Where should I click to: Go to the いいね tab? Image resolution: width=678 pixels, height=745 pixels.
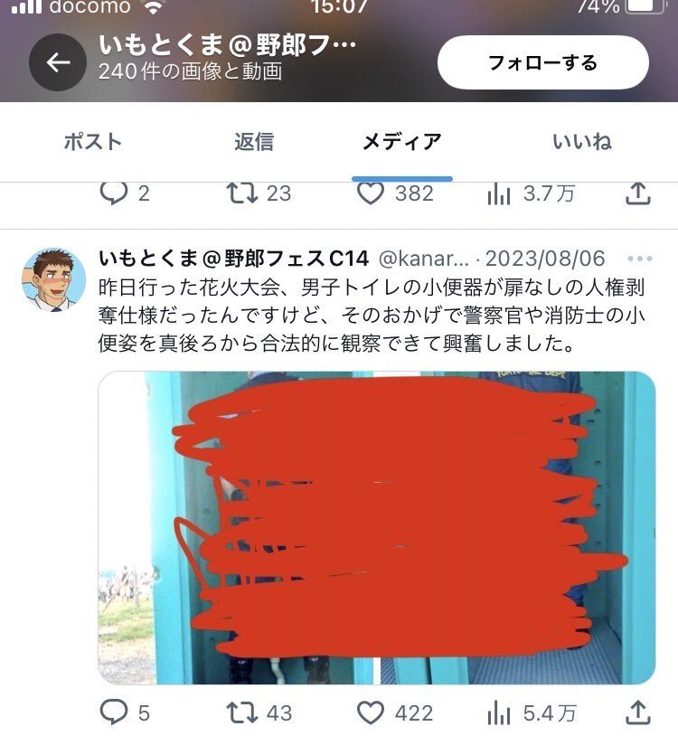click(x=582, y=142)
